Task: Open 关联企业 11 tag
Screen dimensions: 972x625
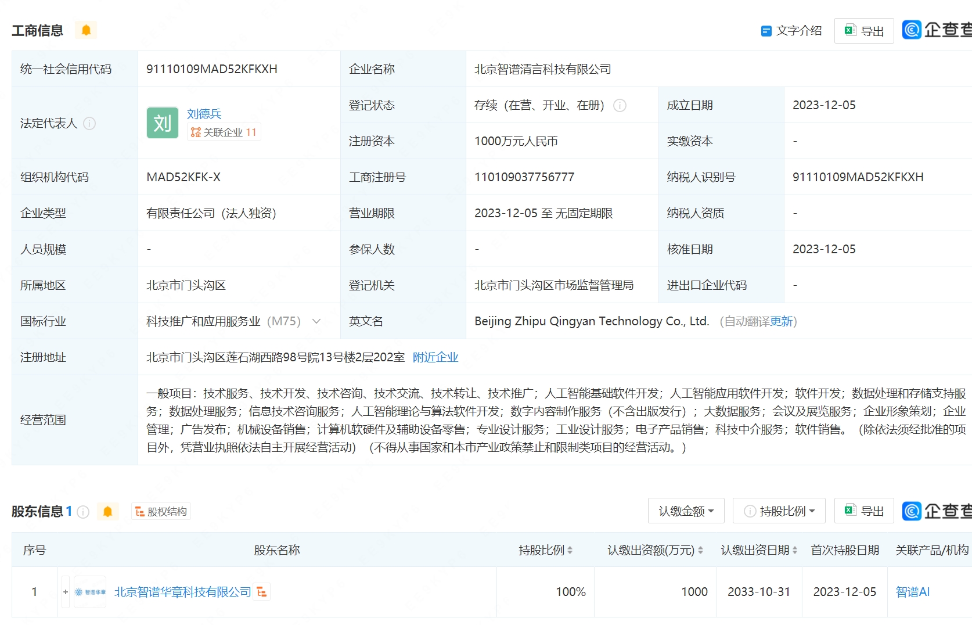Action: pyautogui.click(x=224, y=132)
